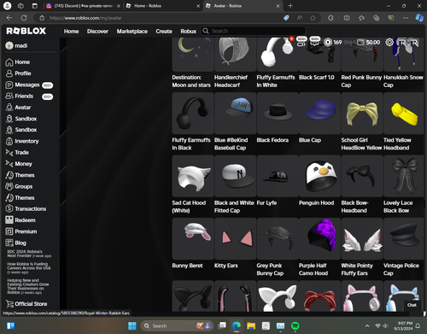Viewport: 427px width, 334px height.
Task: Click the Roblox search field
Action: coord(254,31)
